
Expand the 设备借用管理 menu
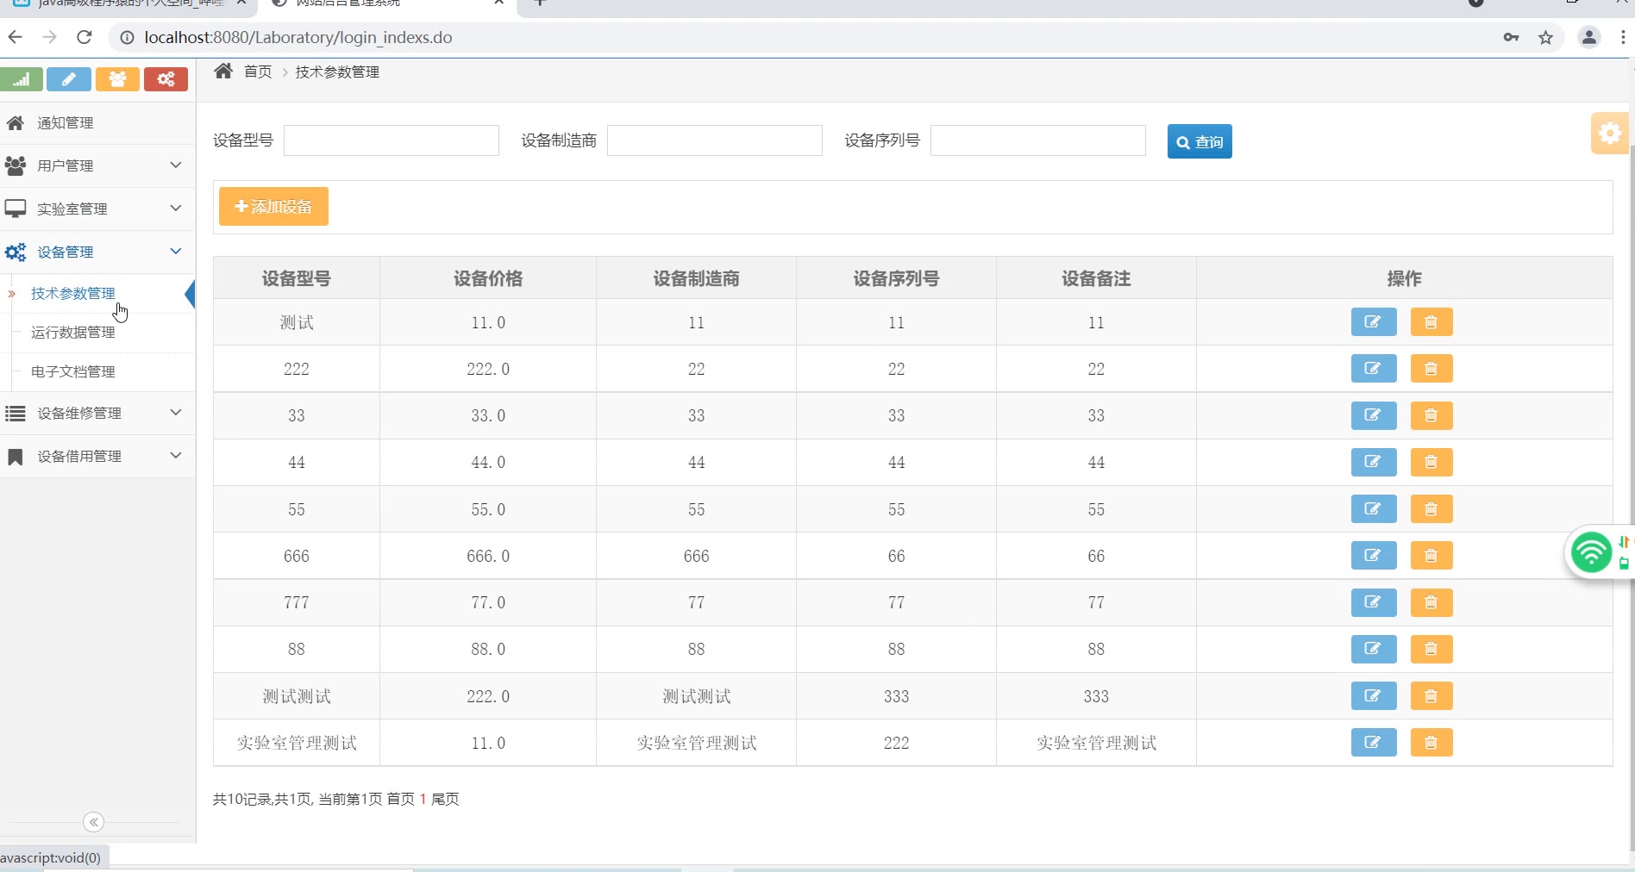[97, 456]
